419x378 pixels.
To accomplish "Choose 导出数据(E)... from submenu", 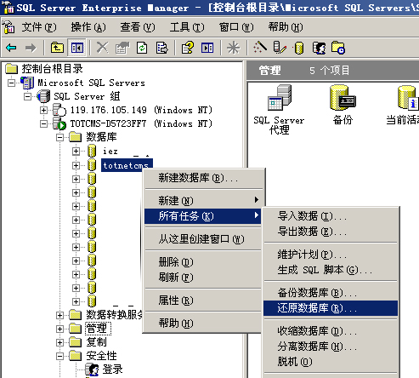I will pos(331,232).
